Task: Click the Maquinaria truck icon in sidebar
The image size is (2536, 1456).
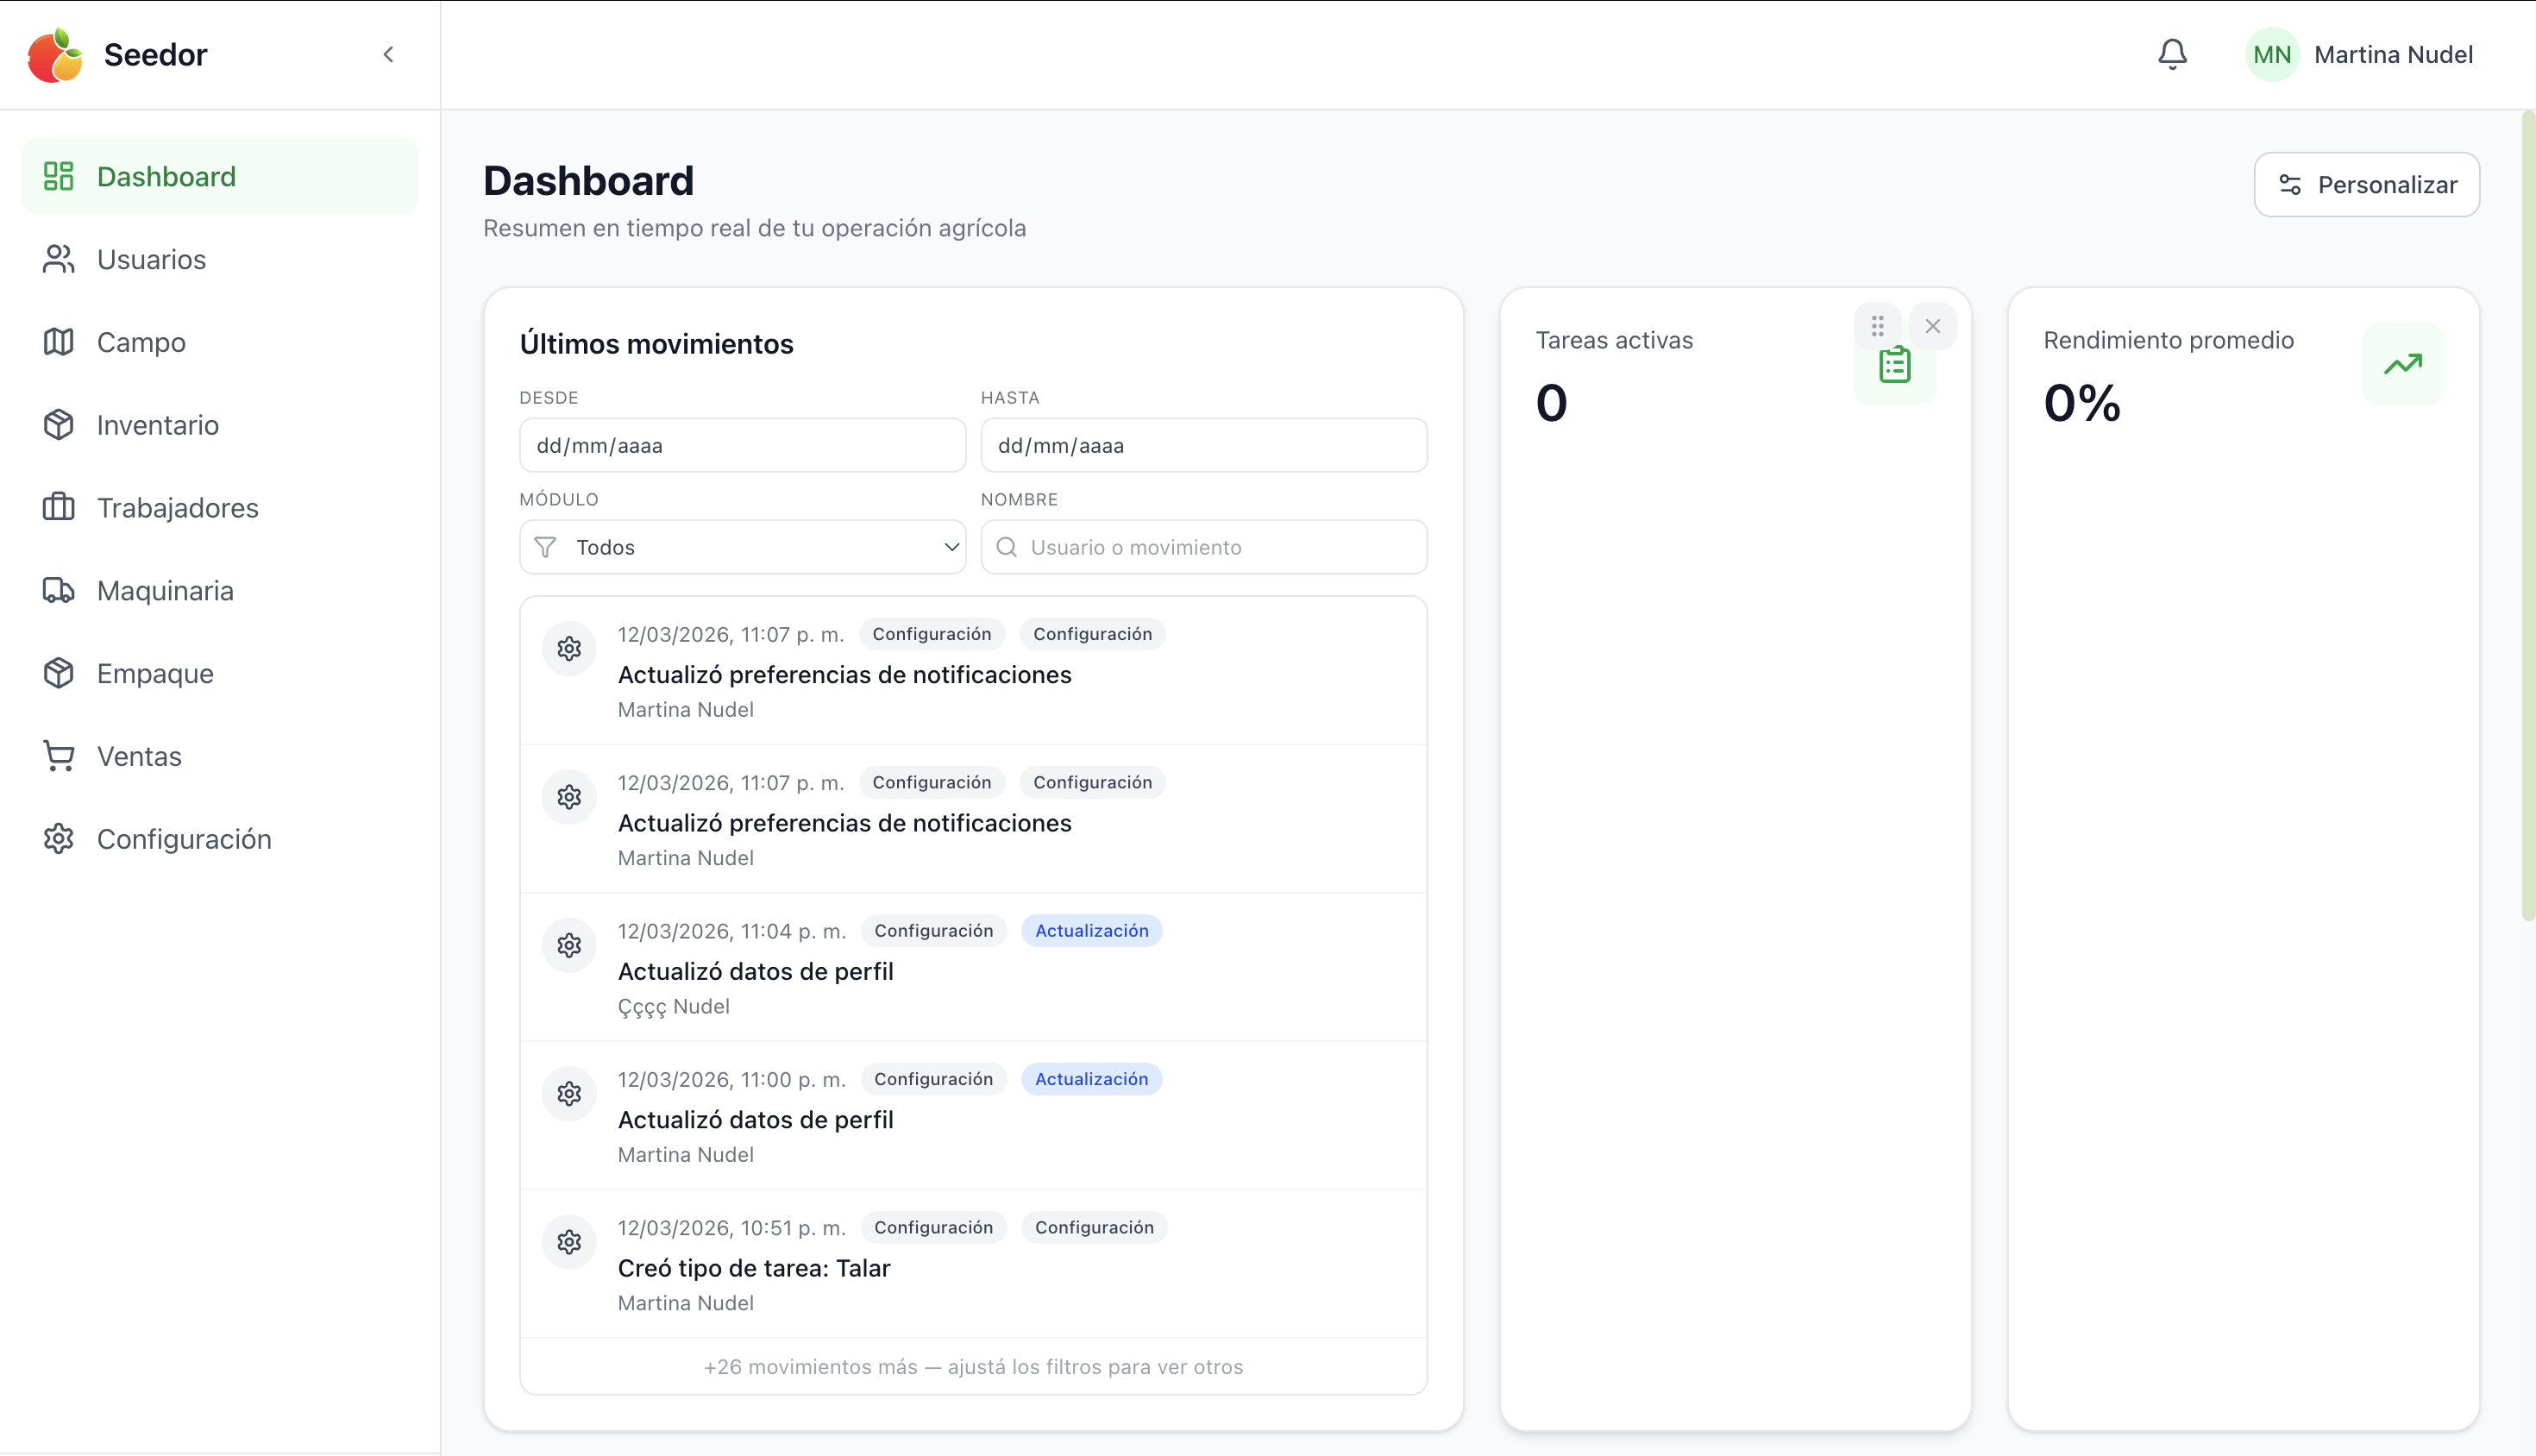Action: (58, 591)
